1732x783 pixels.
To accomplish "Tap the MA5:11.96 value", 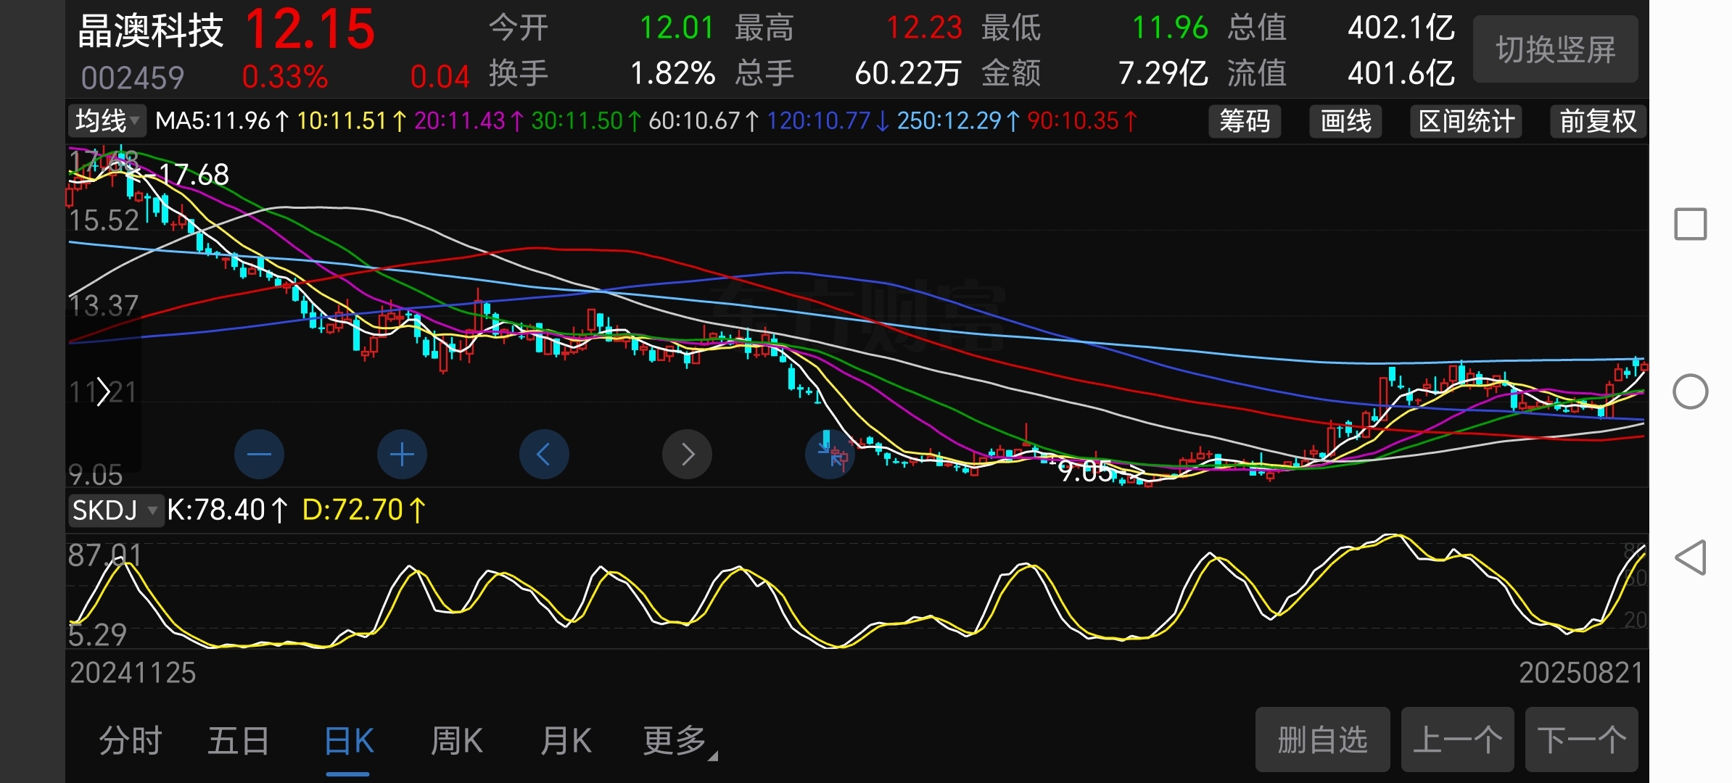I will coord(222,120).
